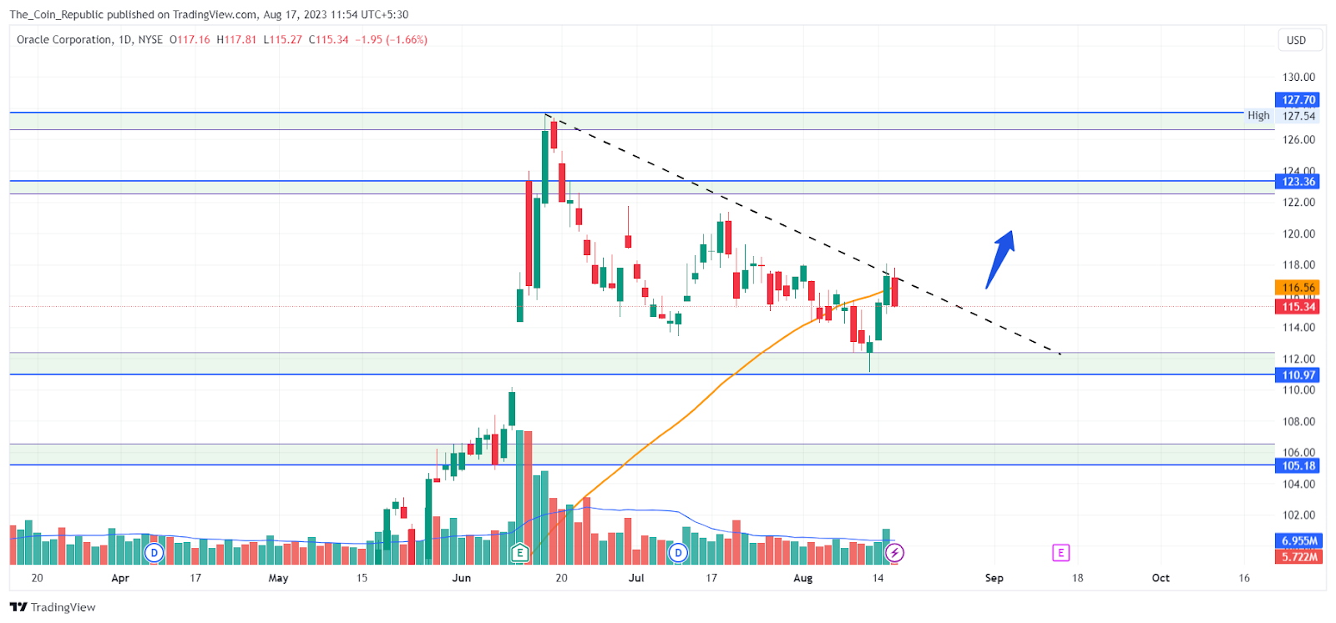Click the 120.00 price axis label
The width and height of the screenshot is (1336, 623).
(1298, 234)
